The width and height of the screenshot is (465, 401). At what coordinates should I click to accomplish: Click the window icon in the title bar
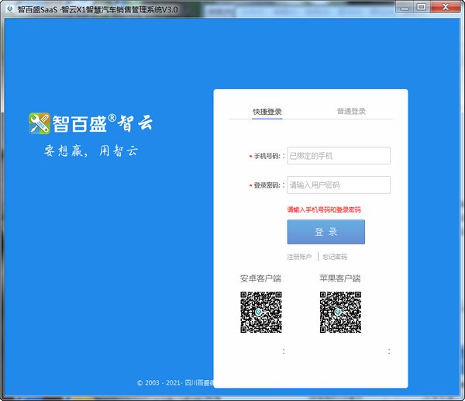tap(9, 7)
